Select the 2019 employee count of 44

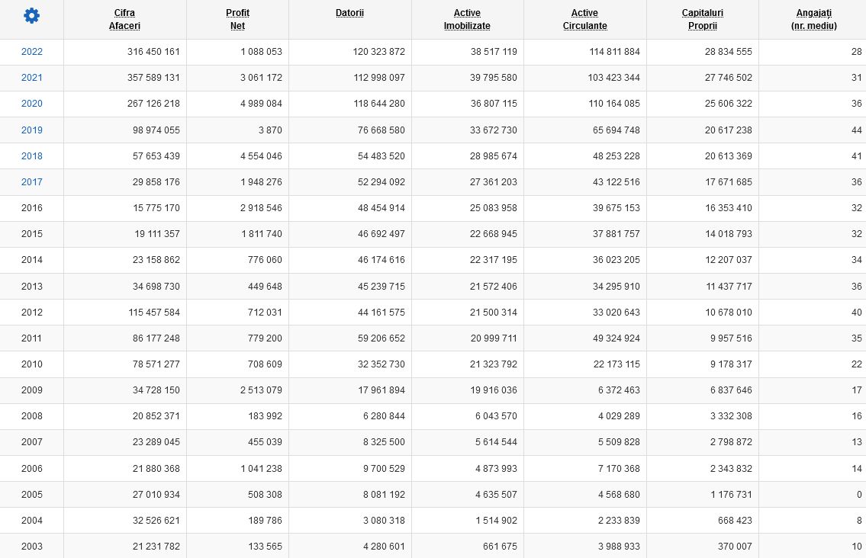(857, 130)
